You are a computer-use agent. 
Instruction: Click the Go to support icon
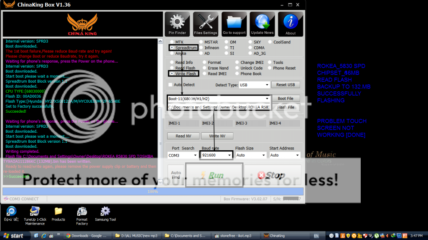click(234, 24)
